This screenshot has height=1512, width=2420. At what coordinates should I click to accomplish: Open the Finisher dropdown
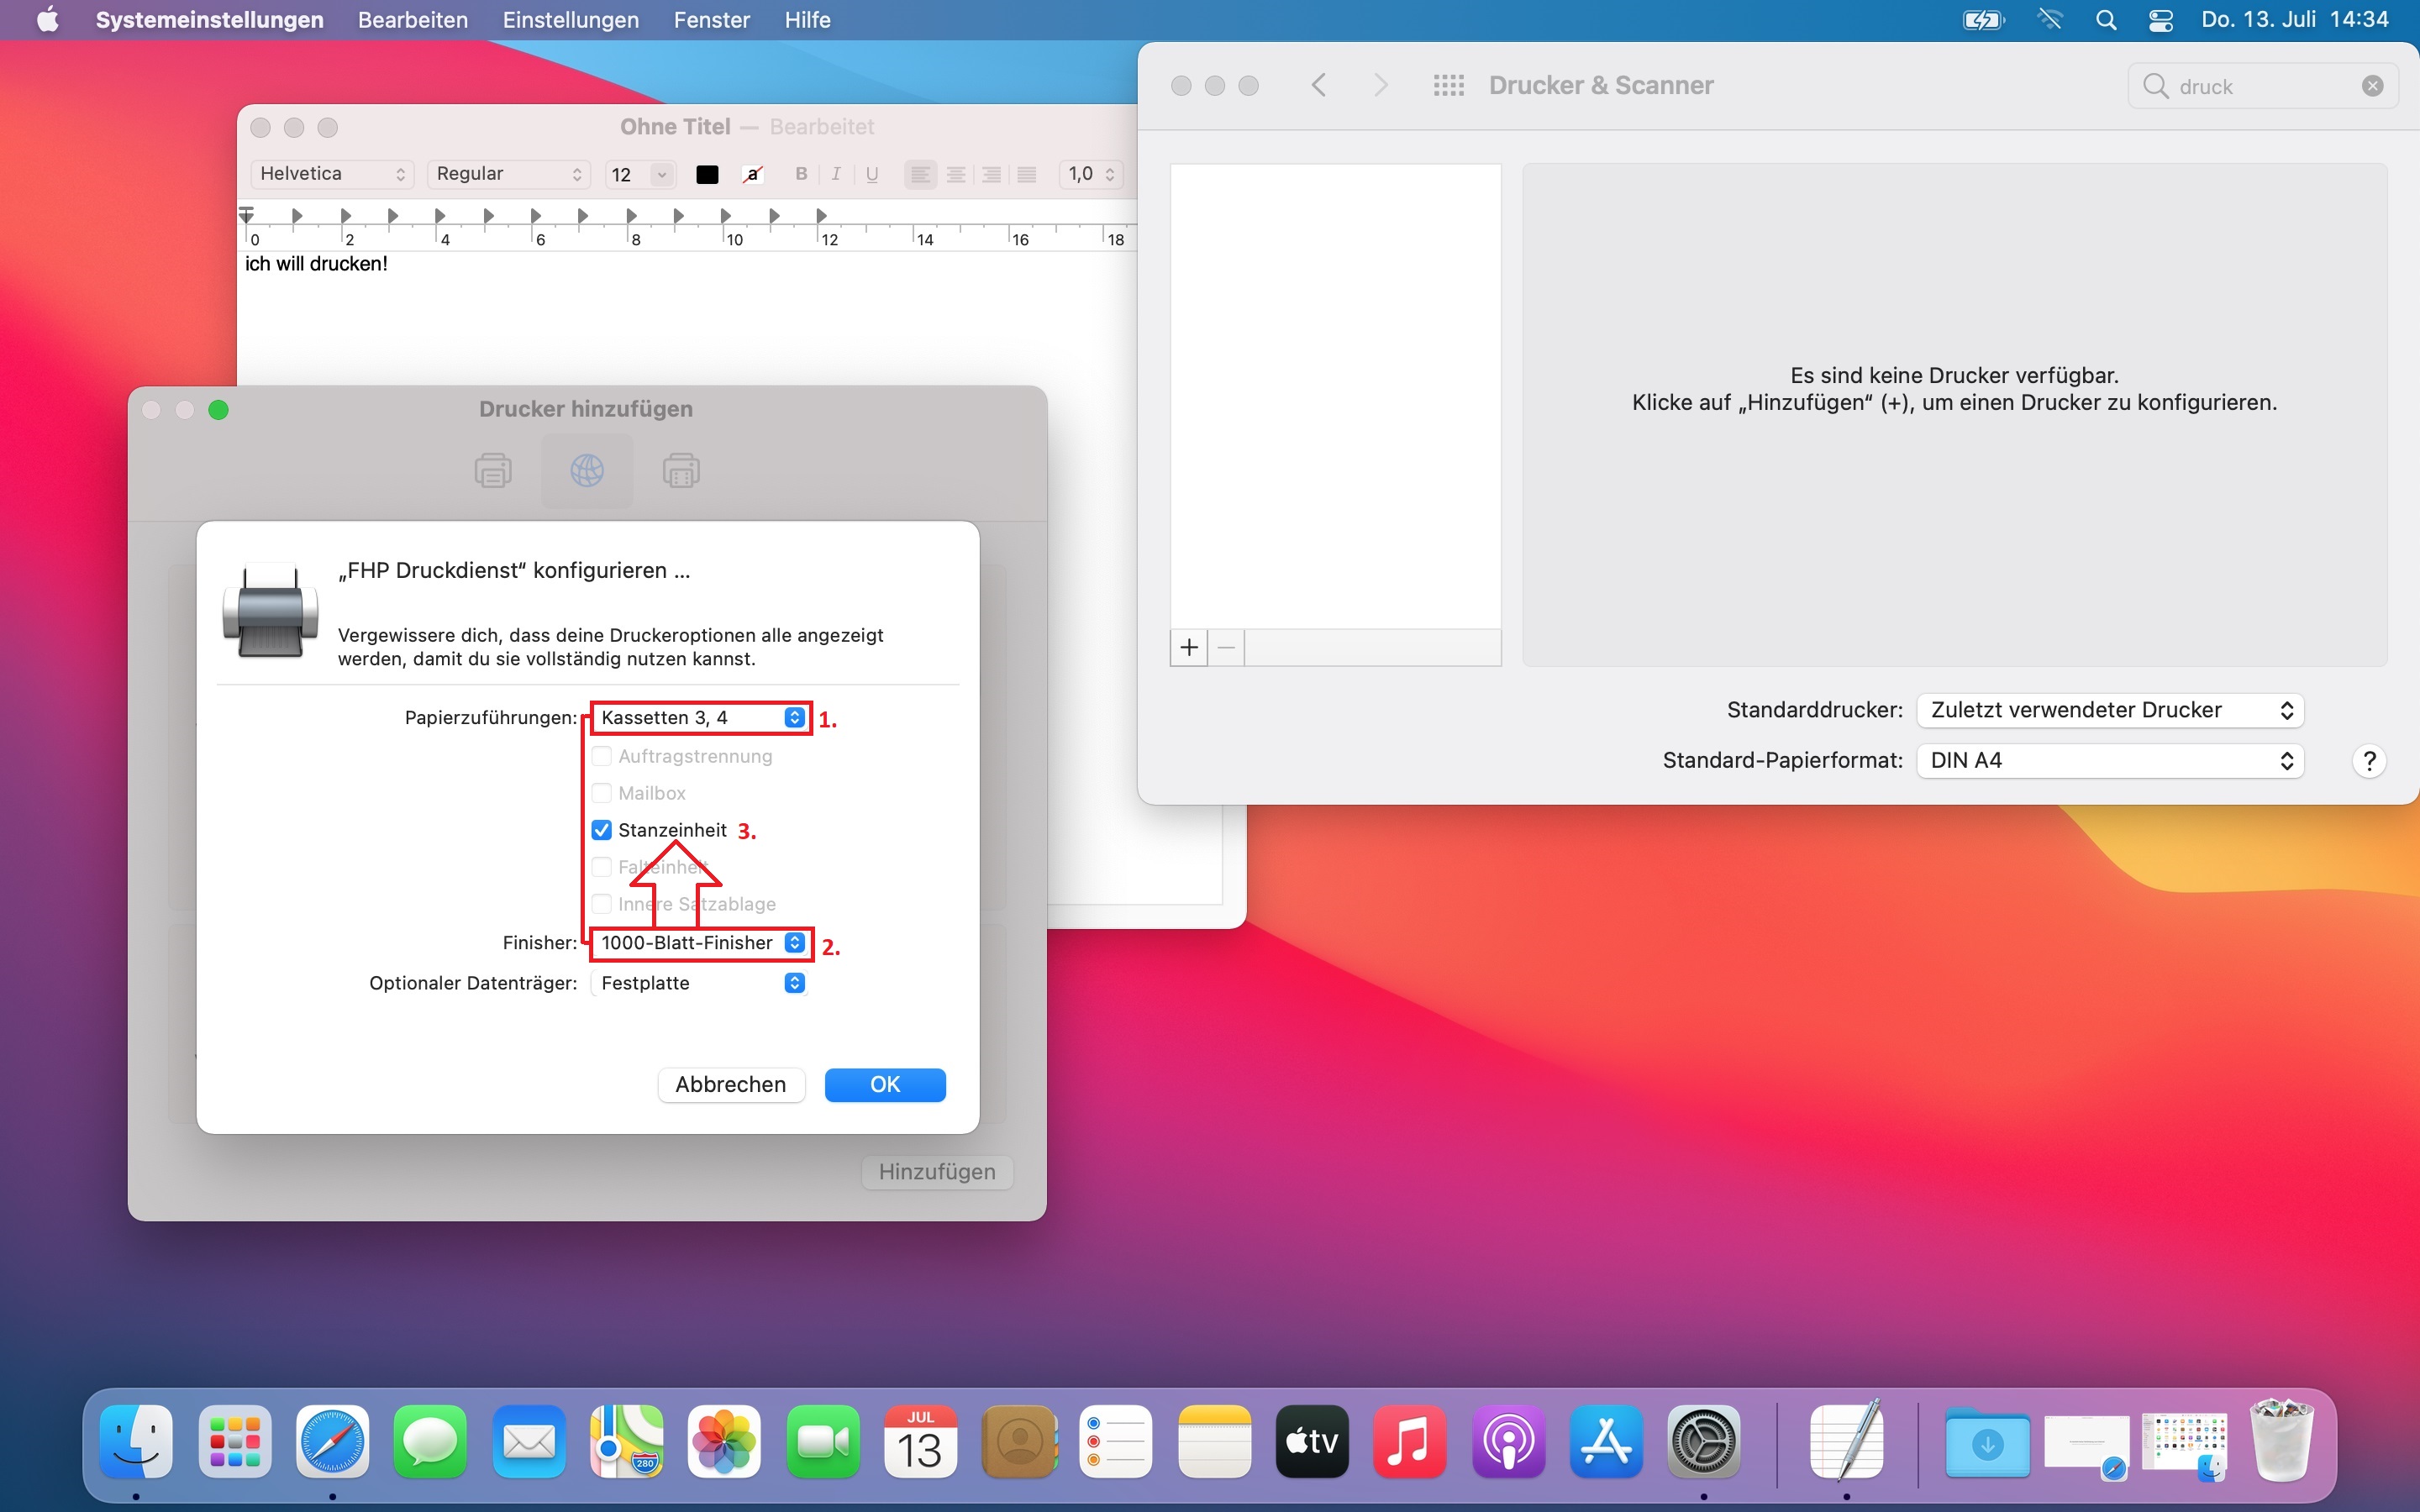tap(700, 943)
